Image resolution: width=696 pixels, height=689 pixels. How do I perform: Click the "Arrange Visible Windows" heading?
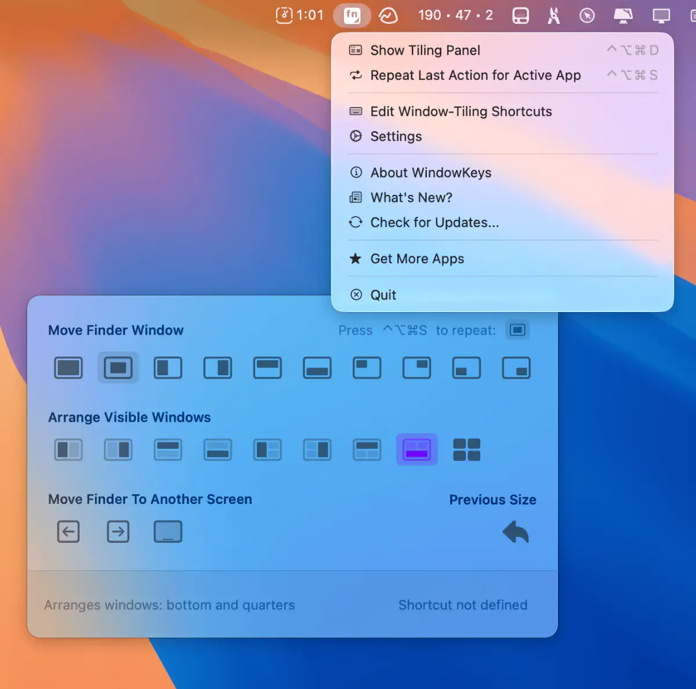click(x=129, y=418)
